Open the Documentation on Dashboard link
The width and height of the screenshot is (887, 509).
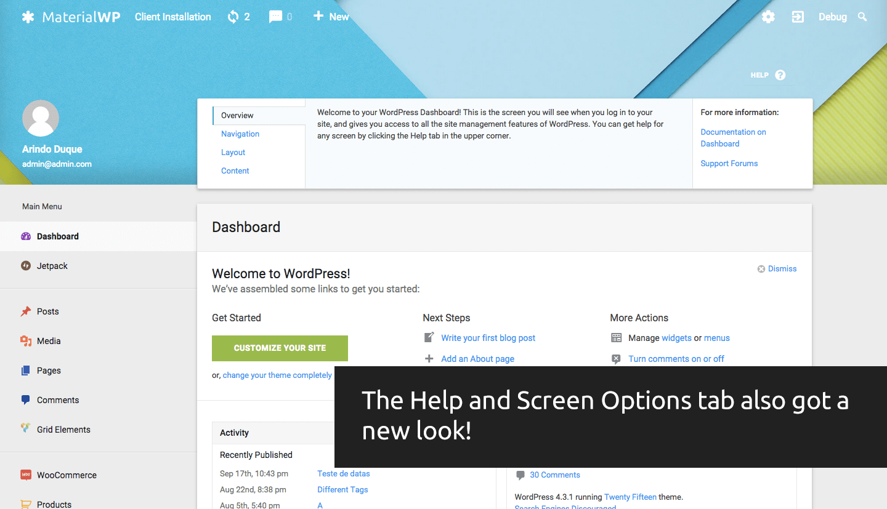tap(734, 138)
